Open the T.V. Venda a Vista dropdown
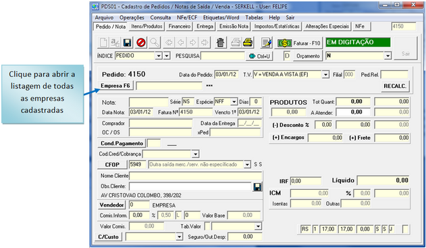The width and height of the screenshot is (426, 248). point(325,74)
